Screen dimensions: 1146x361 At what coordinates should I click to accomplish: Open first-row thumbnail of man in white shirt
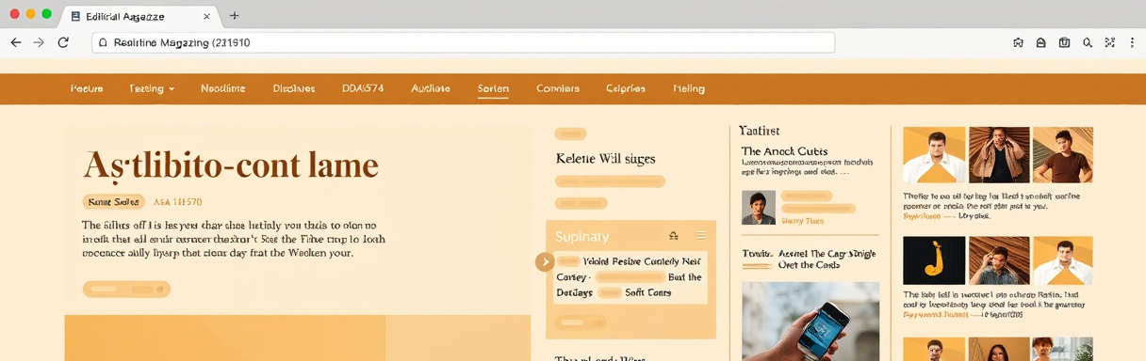click(934, 155)
